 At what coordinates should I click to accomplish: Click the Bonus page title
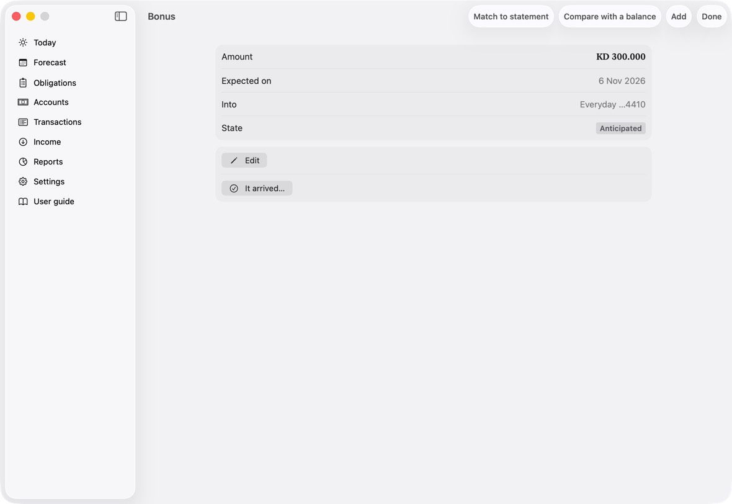click(x=161, y=16)
